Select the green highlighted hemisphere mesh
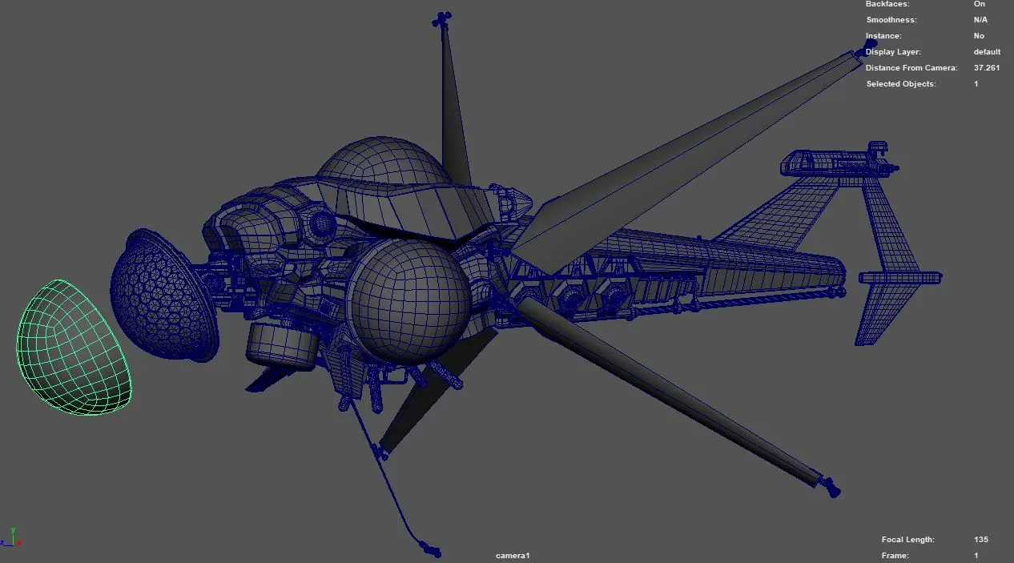Viewport: 1014px width, 563px height. click(x=74, y=348)
